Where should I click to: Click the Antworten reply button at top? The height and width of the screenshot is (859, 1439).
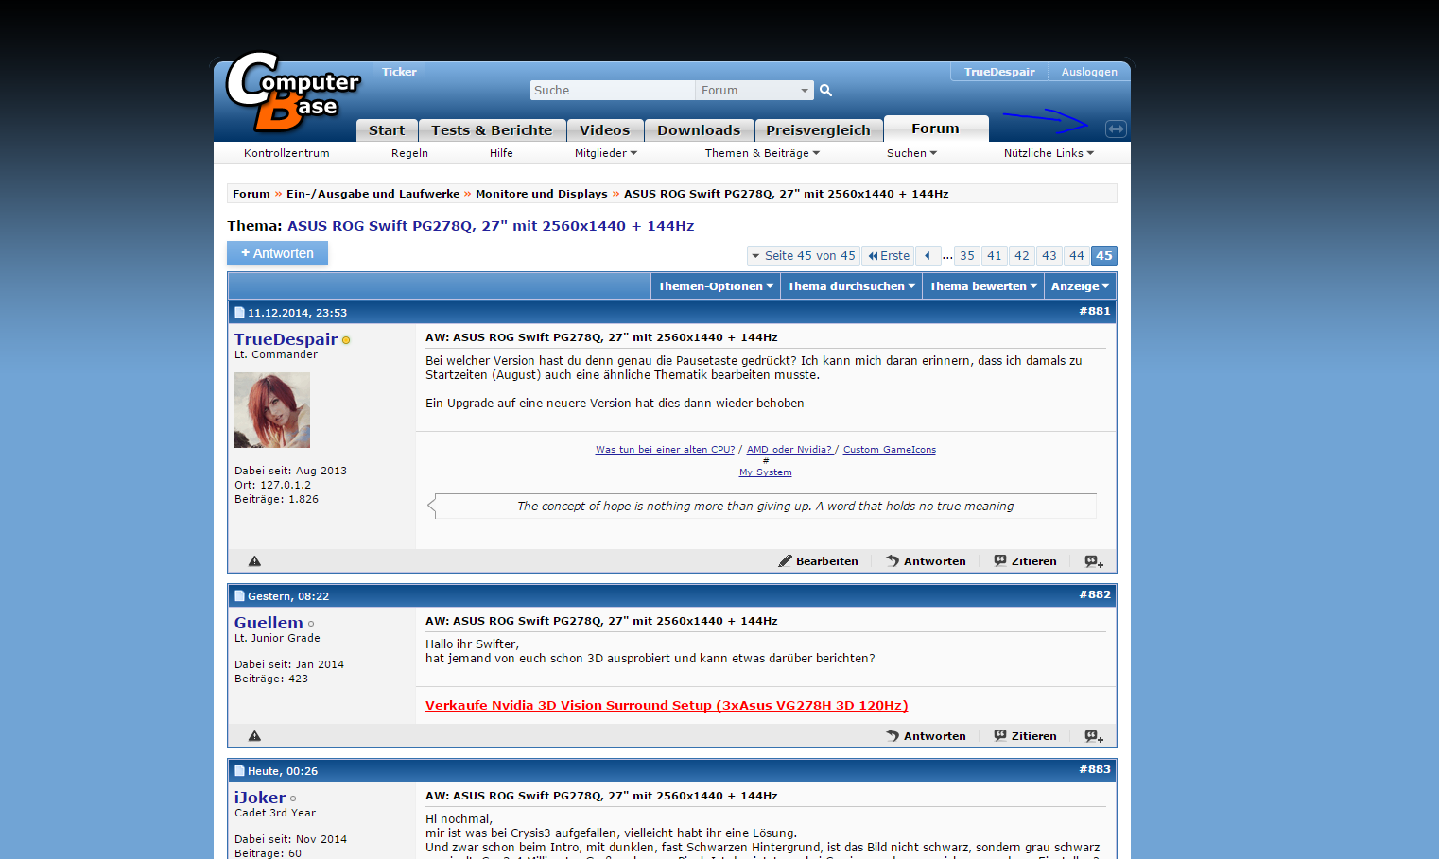pos(277,253)
